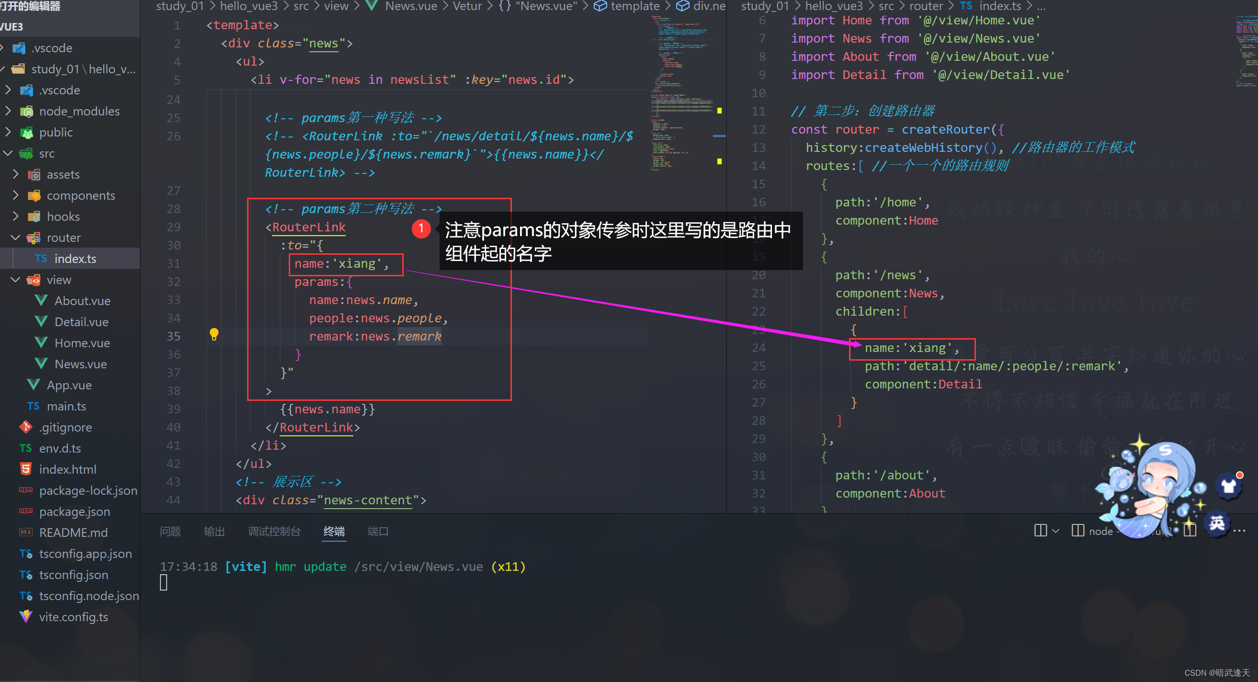Image resolution: width=1258 pixels, height=682 pixels.
Task: Expand the hooks folder chevron
Action: point(16,216)
